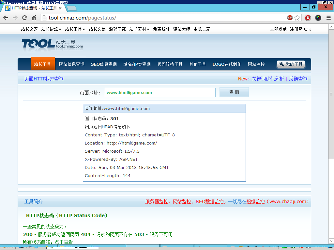Screen dimensions: 334x250
Task: Open the 反链查询 link
Action: 298,79
